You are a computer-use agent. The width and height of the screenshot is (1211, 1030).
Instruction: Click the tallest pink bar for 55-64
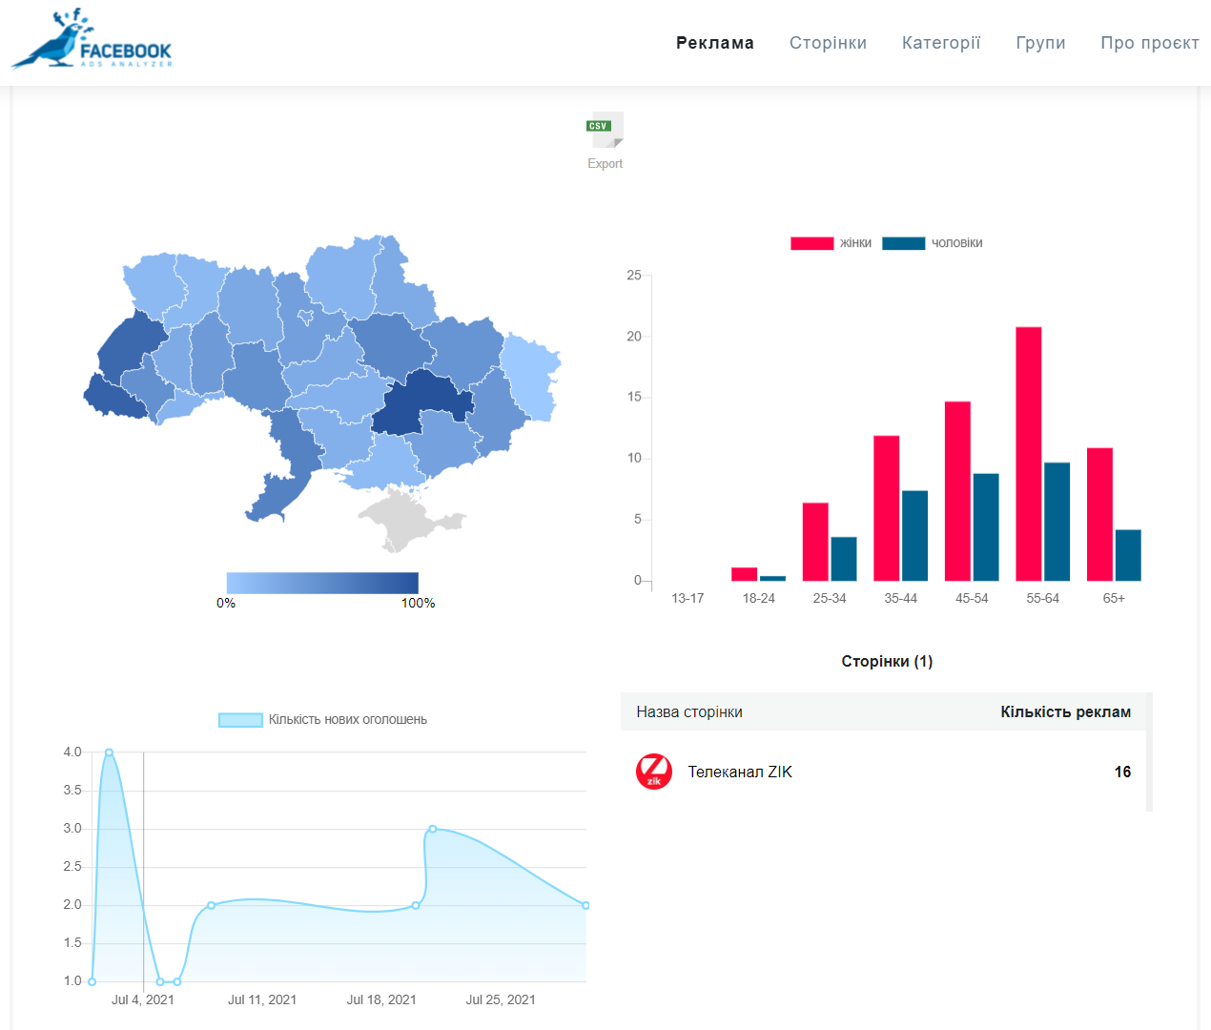pyautogui.click(x=1028, y=453)
